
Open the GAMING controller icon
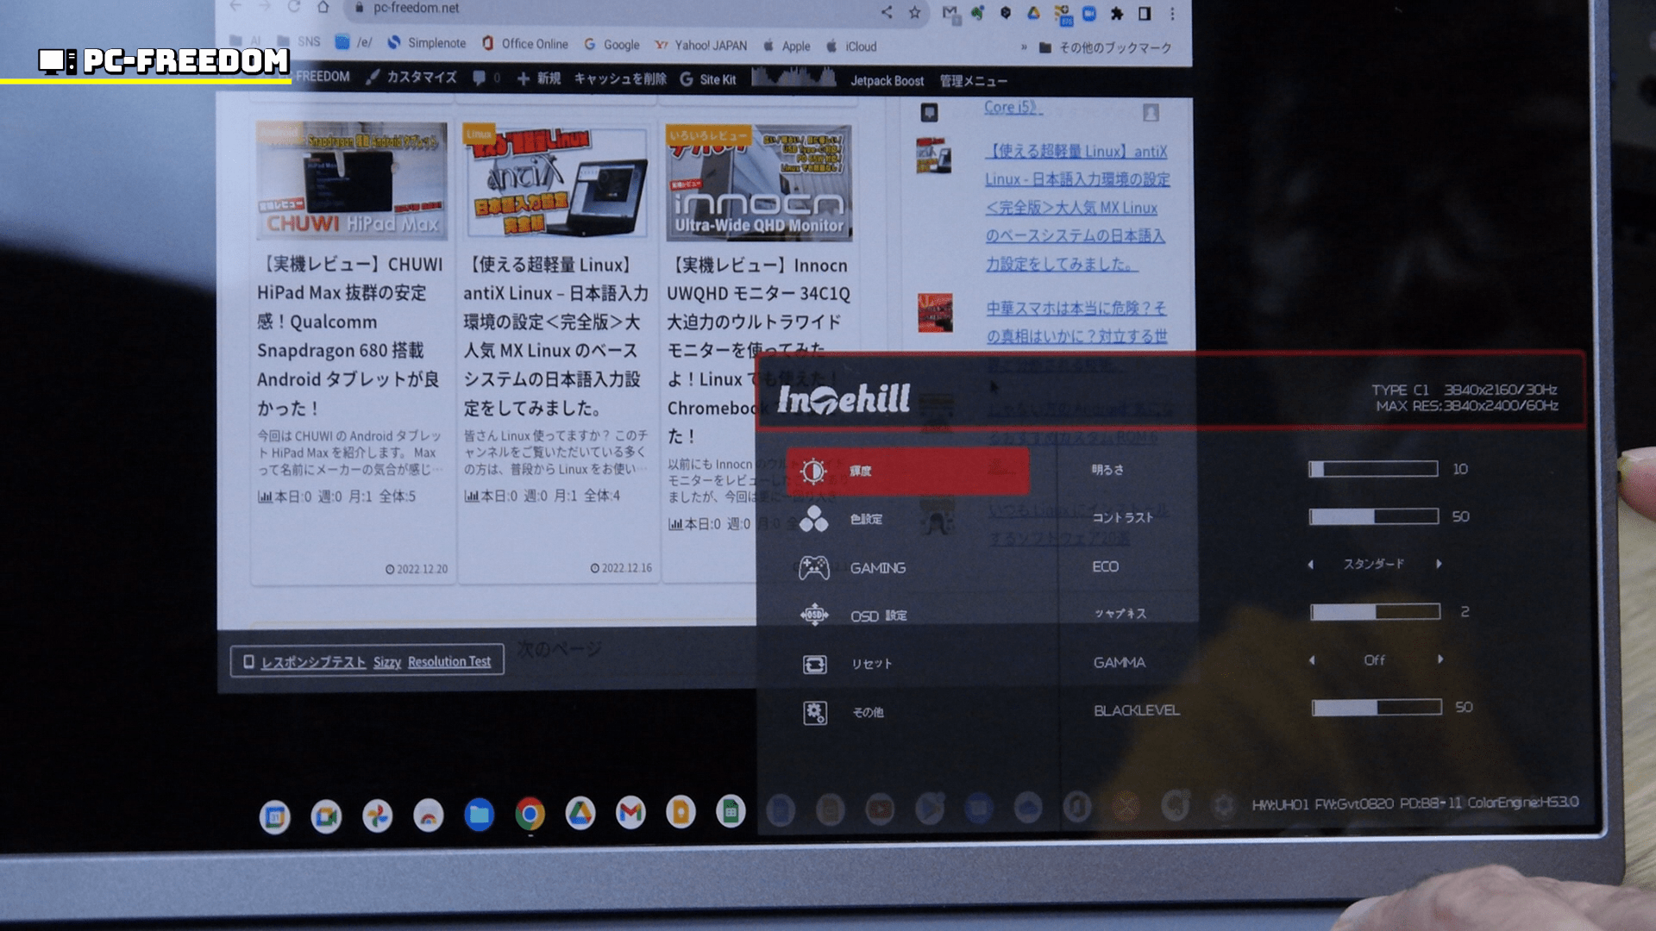click(813, 567)
